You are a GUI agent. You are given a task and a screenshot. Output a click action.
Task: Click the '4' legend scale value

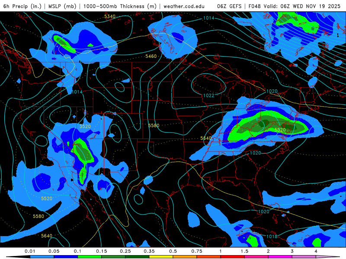[x=316, y=251]
